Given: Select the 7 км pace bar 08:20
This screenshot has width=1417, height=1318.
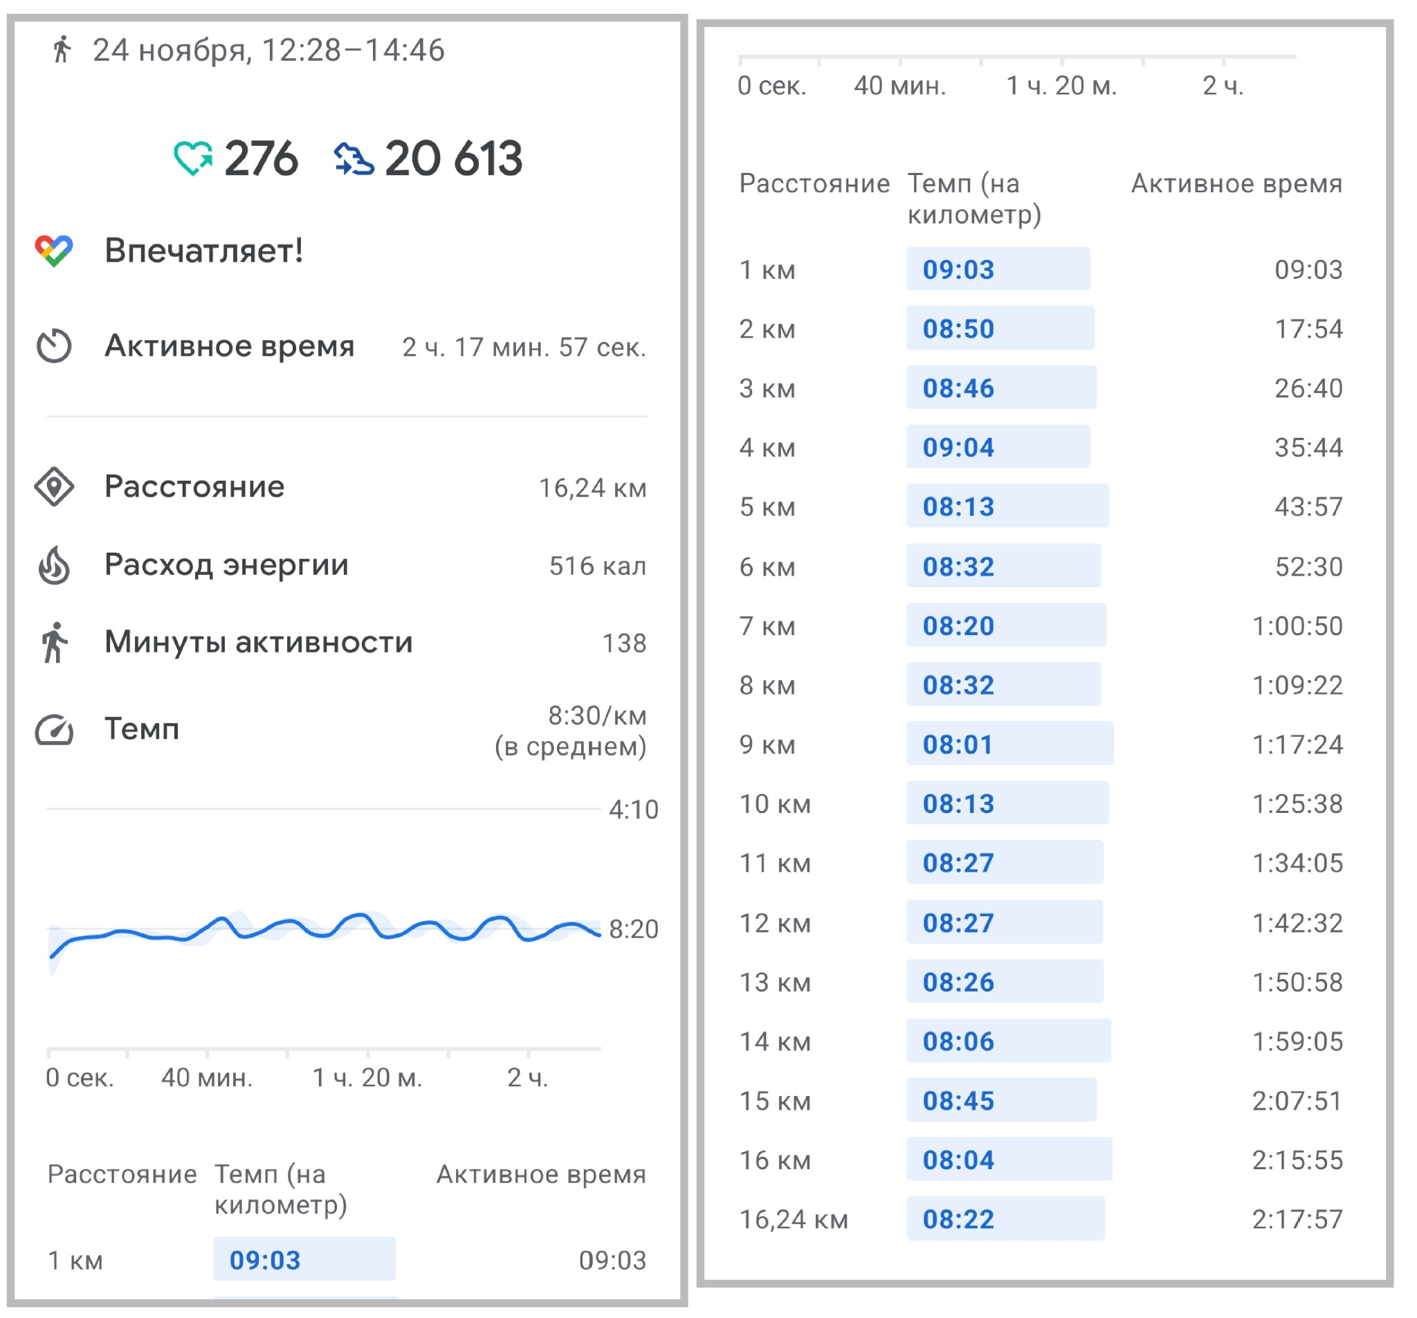Looking at the screenshot, I should (1007, 625).
